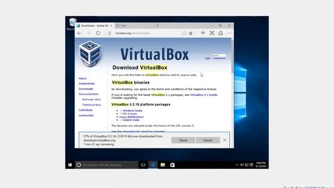Open Technical docs link

tap(92, 104)
